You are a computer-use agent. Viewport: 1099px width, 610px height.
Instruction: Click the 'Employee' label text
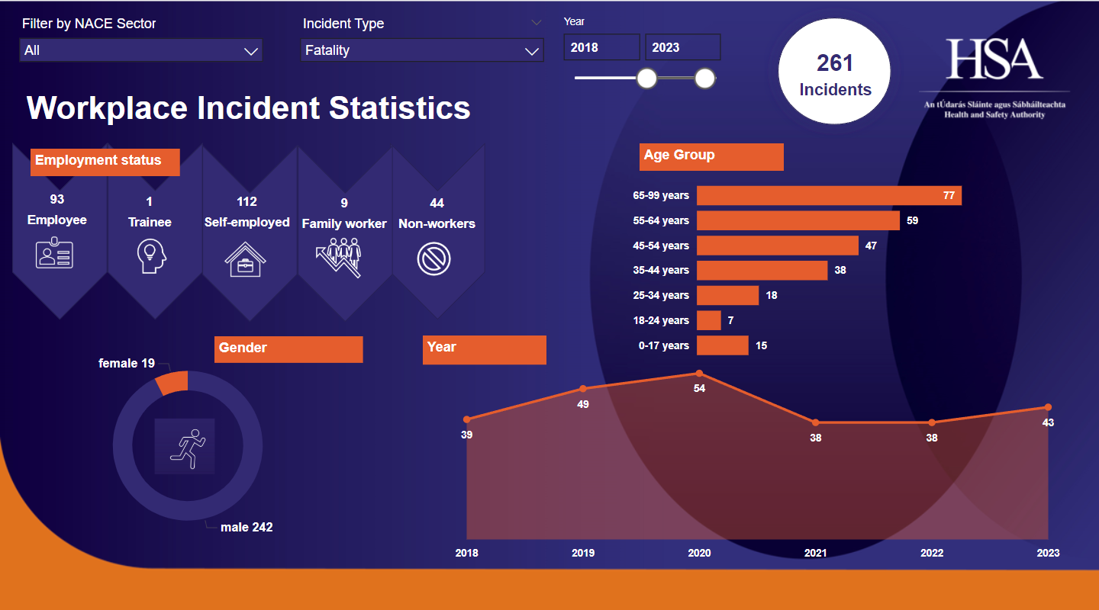(x=57, y=220)
